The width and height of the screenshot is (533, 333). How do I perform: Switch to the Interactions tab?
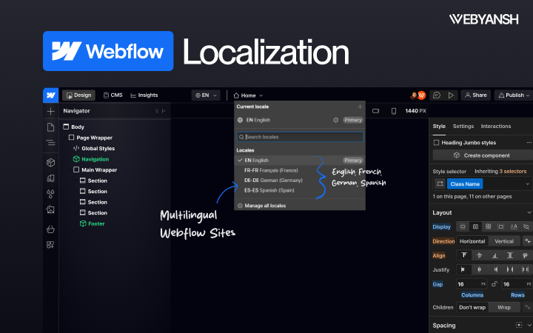point(495,126)
